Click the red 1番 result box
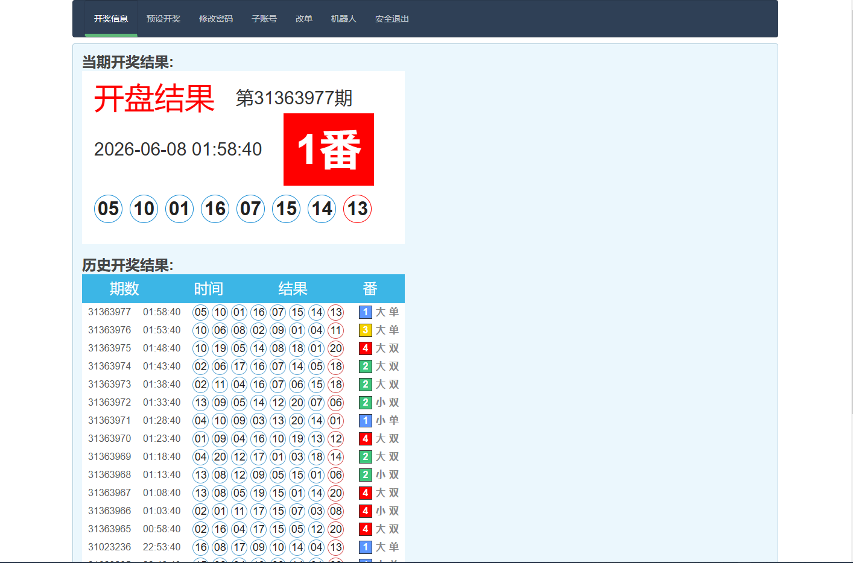 [x=329, y=149]
